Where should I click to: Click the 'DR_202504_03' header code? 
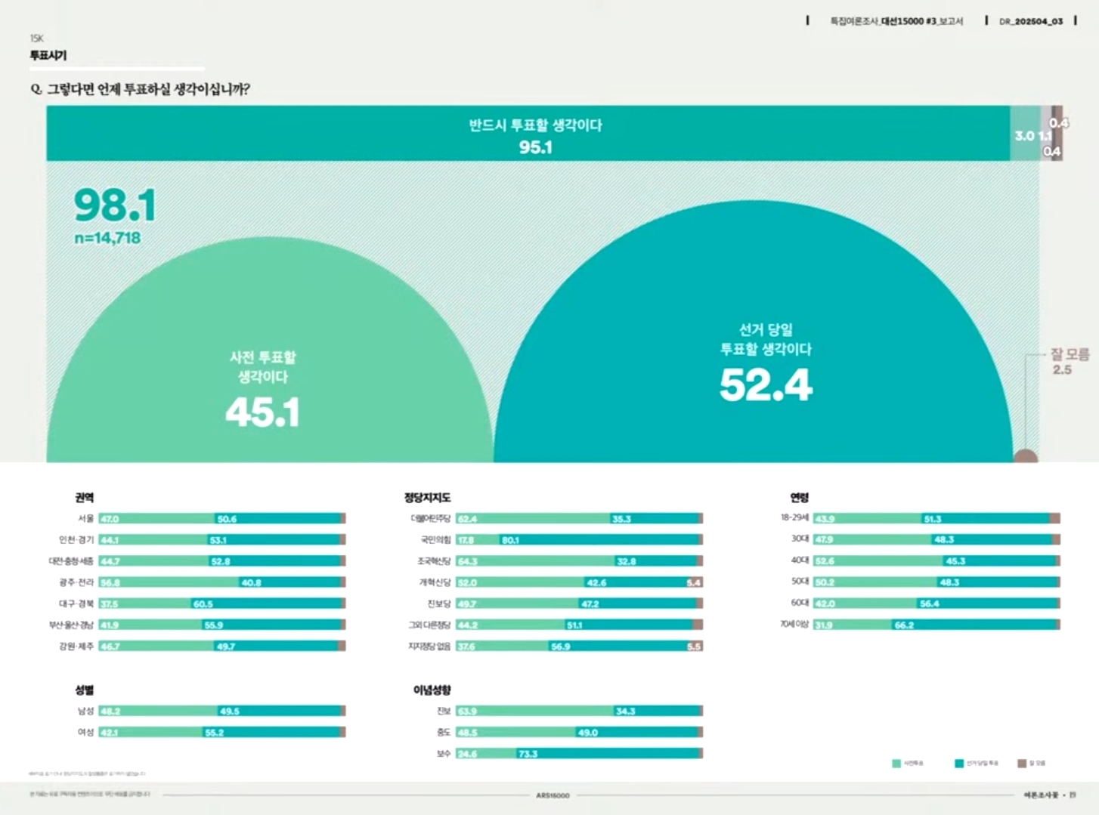1031,21
